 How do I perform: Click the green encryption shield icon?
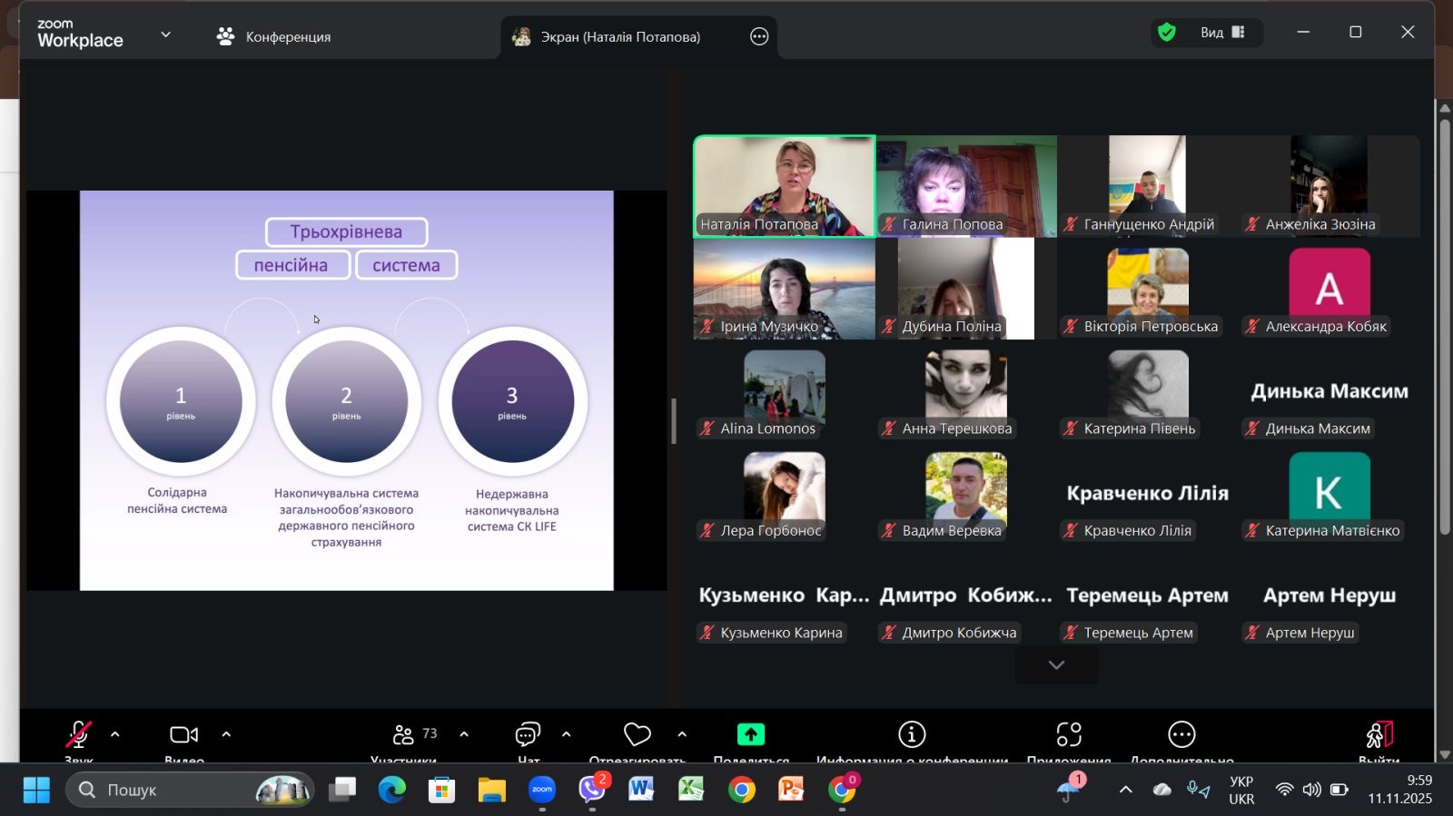(x=1167, y=33)
